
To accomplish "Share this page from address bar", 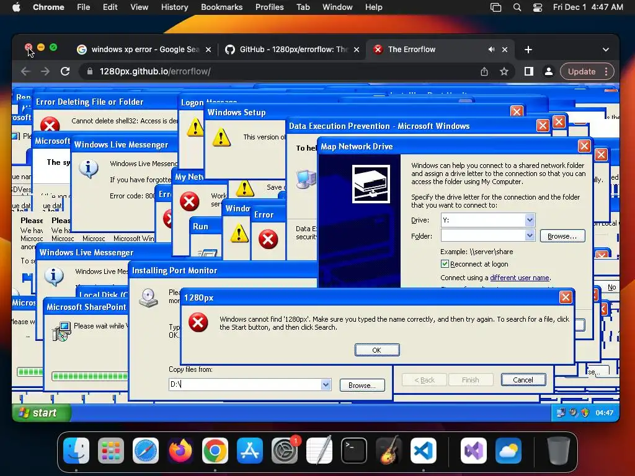I will pos(484,71).
